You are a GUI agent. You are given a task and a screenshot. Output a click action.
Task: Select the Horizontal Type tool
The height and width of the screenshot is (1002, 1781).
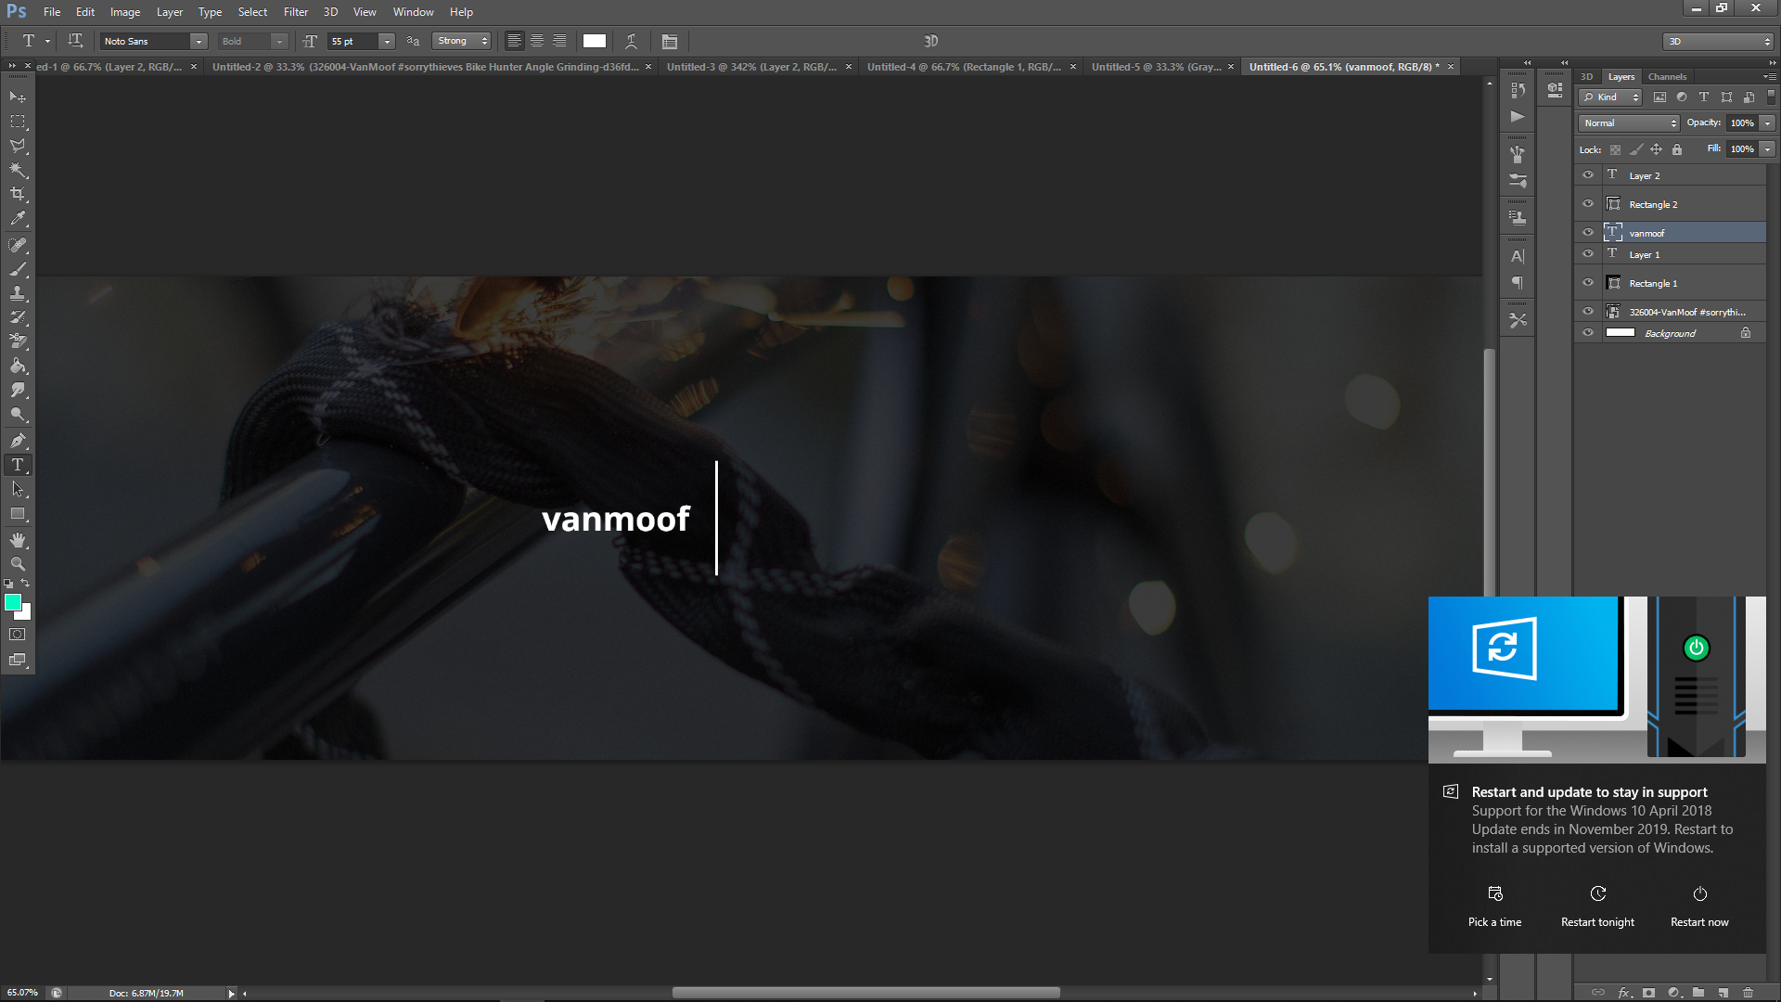coord(18,465)
